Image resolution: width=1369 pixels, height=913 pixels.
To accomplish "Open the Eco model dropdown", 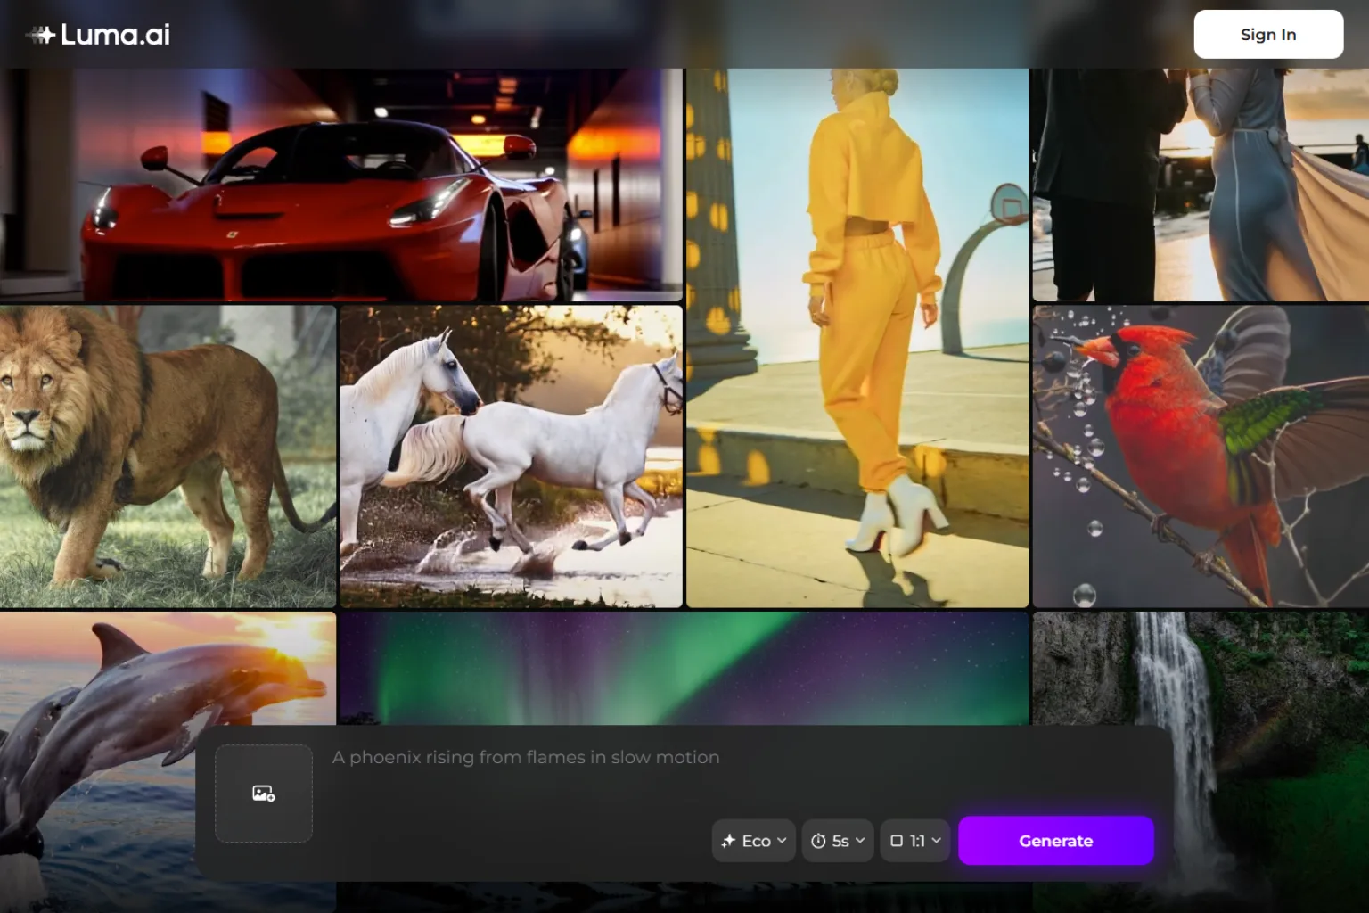I will pos(754,841).
